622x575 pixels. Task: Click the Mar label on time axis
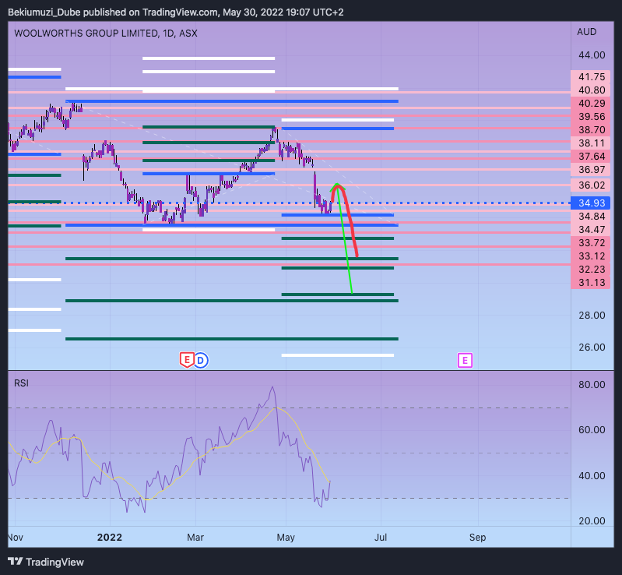[195, 538]
